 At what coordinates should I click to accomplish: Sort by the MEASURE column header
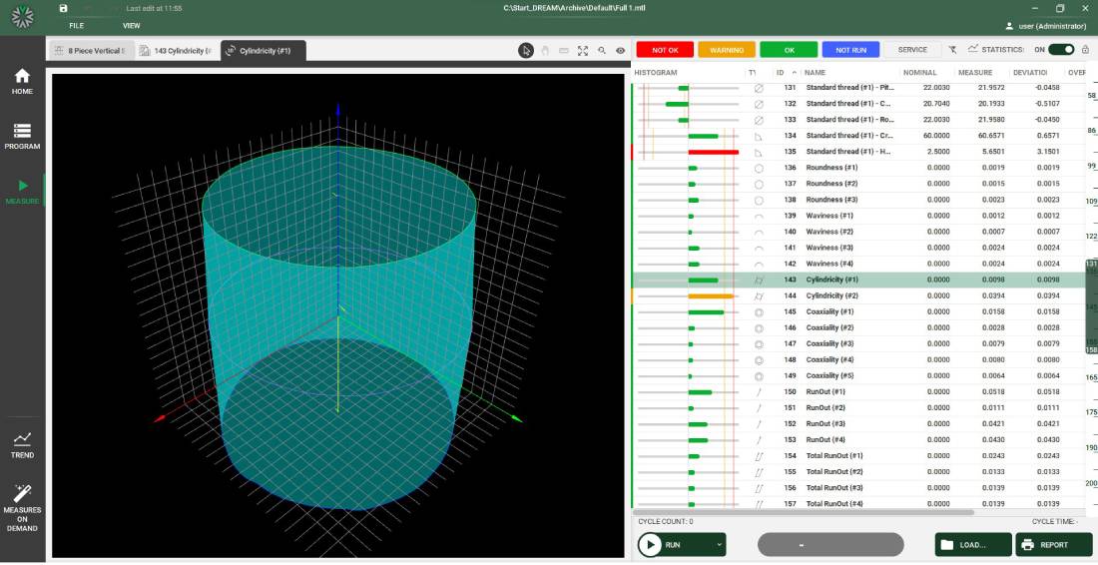tap(975, 72)
